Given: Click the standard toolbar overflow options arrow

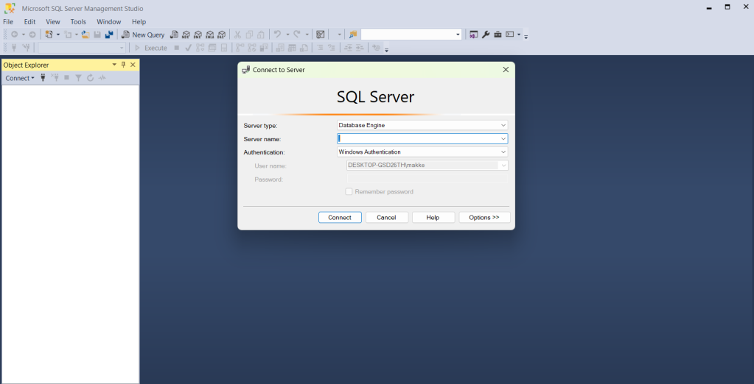Looking at the screenshot, I should [526, 37].
